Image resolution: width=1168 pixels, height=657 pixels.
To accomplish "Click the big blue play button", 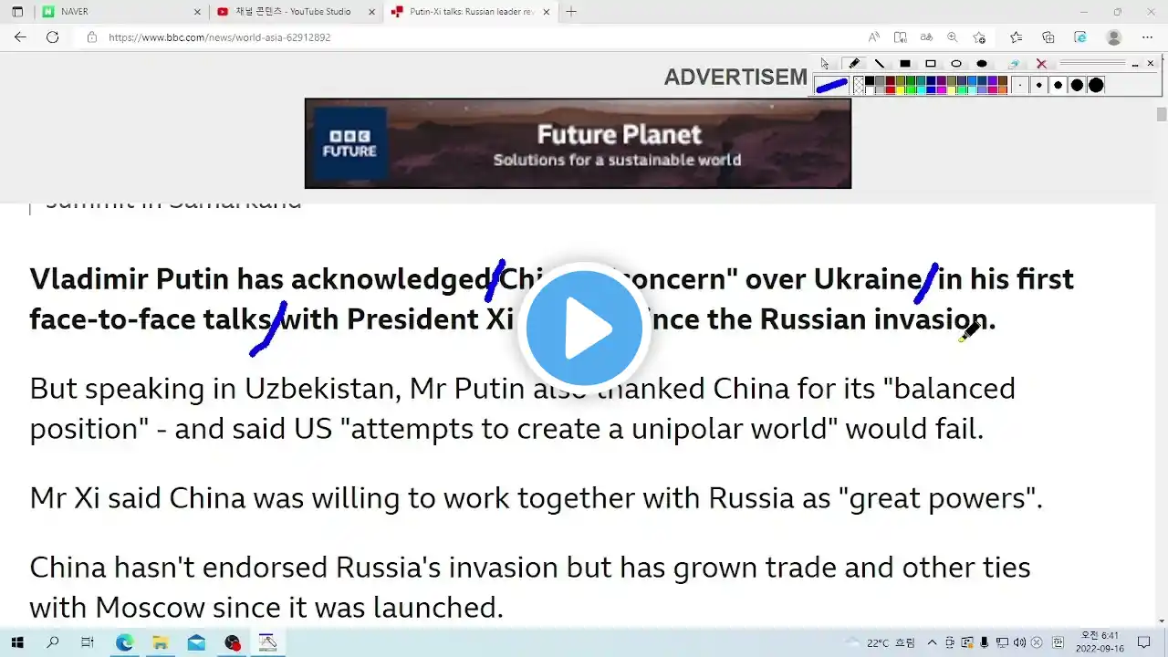I will pyautogui.click(x=584, y=327).
